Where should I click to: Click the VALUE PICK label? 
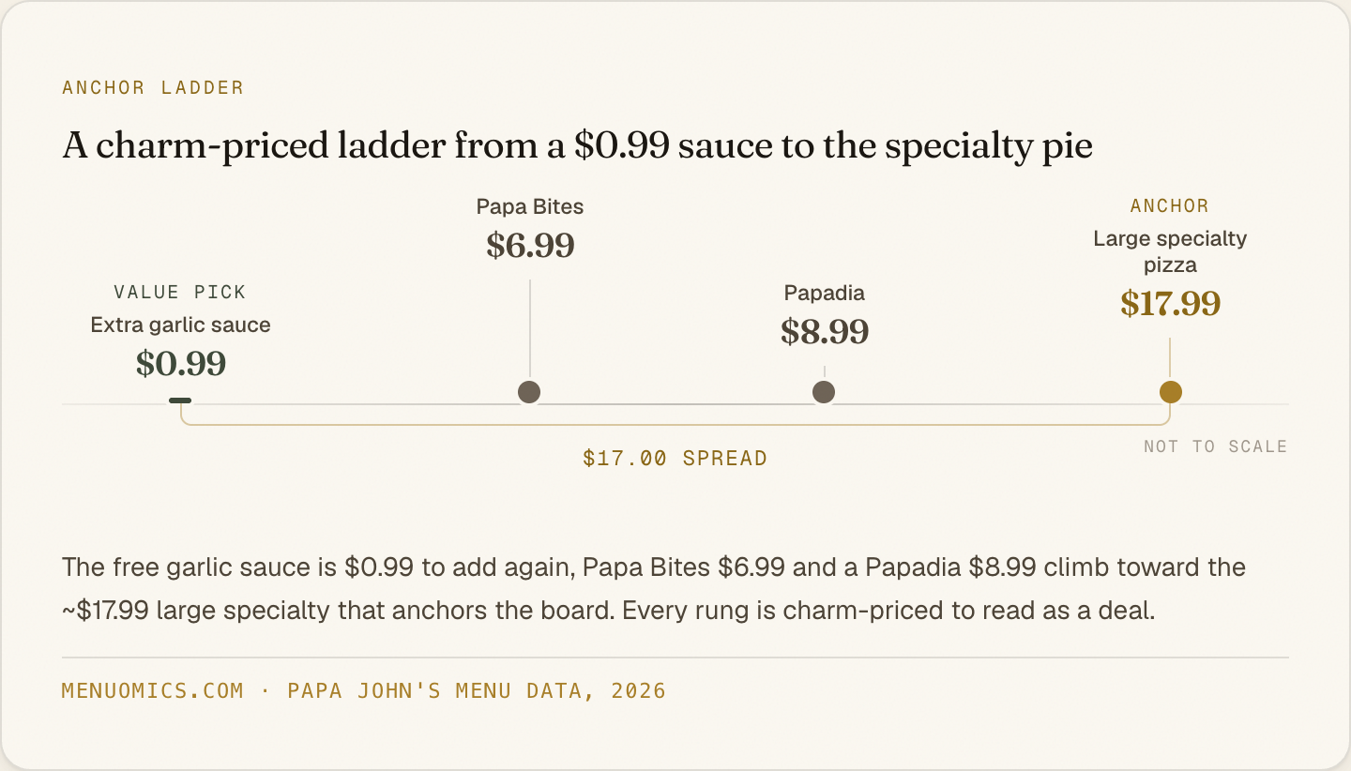[x=180, y=293]
